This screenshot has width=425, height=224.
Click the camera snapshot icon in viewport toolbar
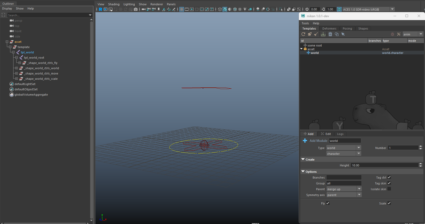click(136, 9)
